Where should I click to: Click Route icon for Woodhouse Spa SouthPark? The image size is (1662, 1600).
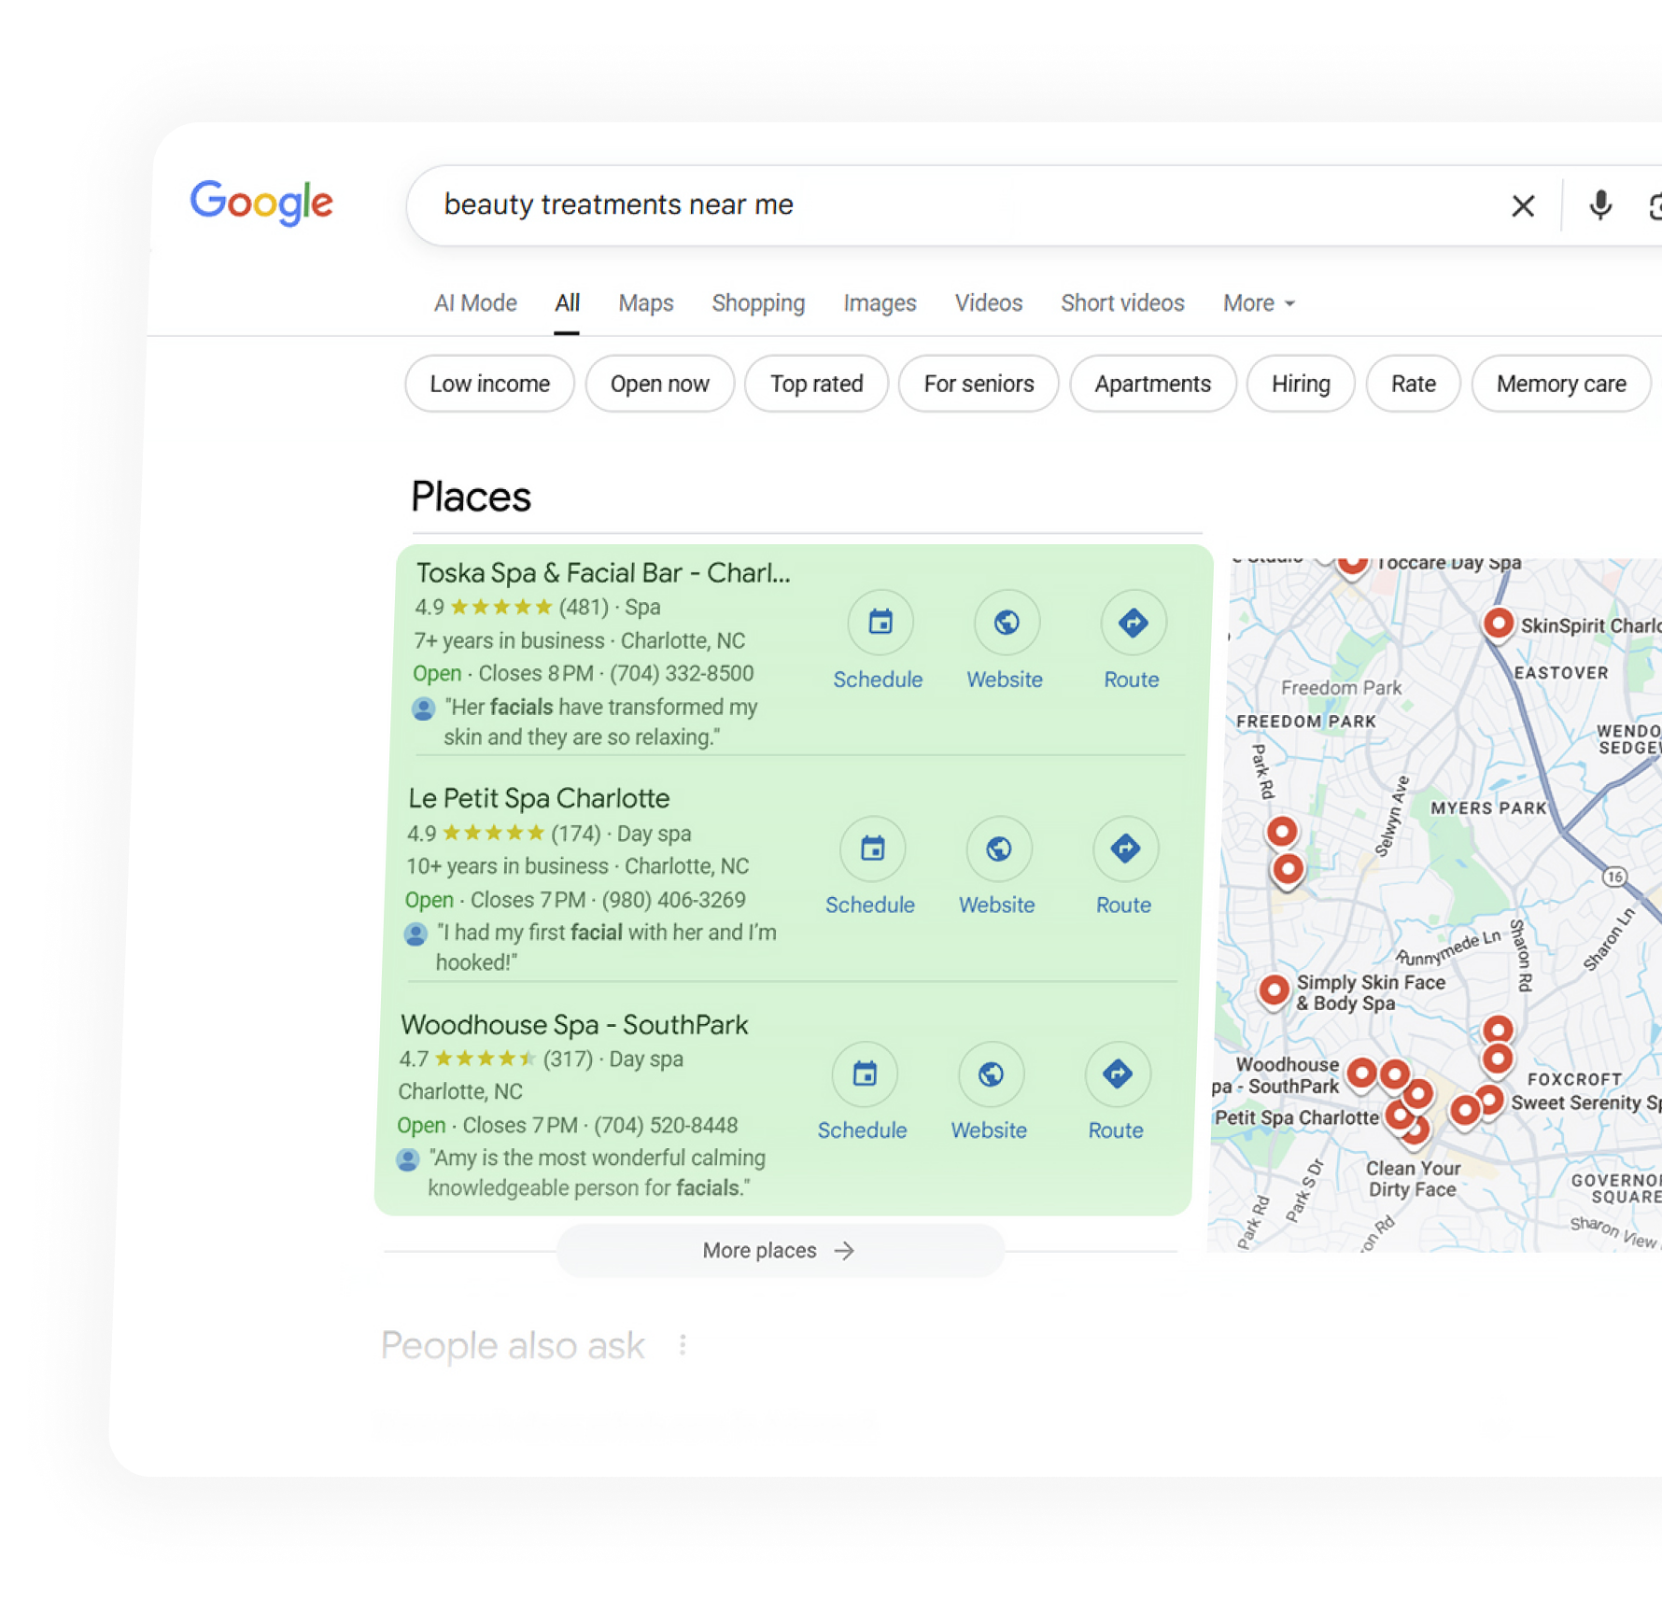coord(1117,1074)
